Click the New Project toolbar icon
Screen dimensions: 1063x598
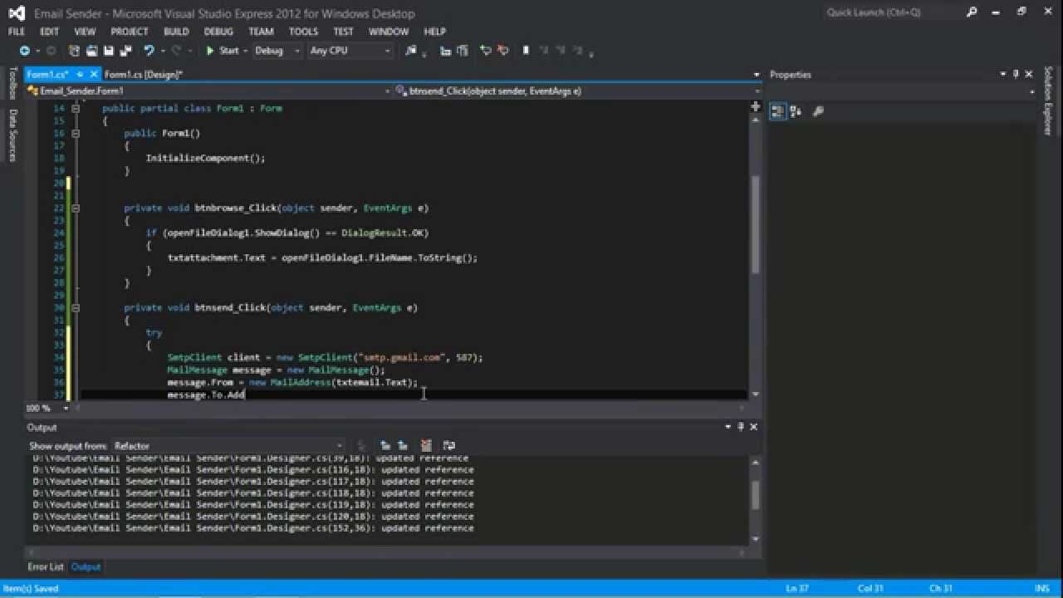click(76, 51)
